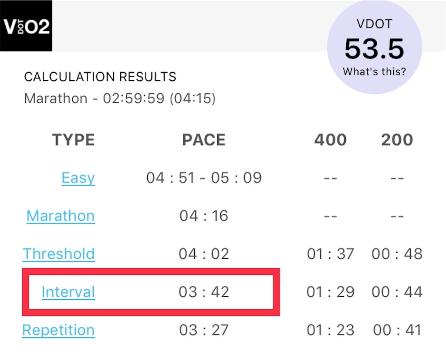Open the Easy pace type link
This screenshot has height=359, width=446.
pyautogui.click(x=78, y=178)
